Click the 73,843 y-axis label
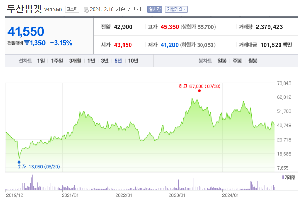298x199 pixels. click(284, 83)
